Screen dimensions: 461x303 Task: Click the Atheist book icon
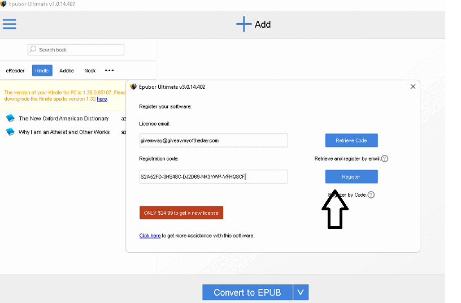pos(10,132)
